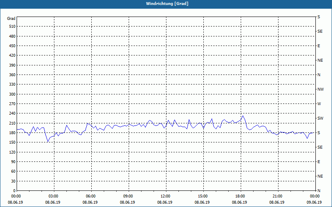The height and width of the screenshot is (207, 332).
Task: Select the E compass label beside 450 gridline
Action: pyautogui.click(x=319, y=46)
